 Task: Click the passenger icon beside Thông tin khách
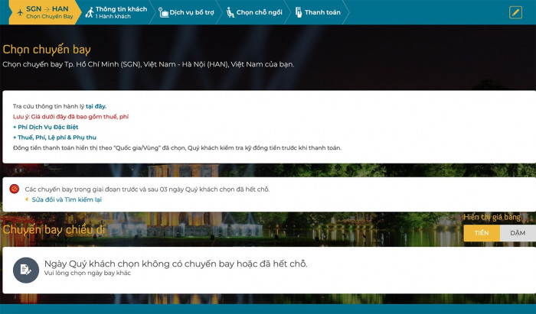click(89, 11)
